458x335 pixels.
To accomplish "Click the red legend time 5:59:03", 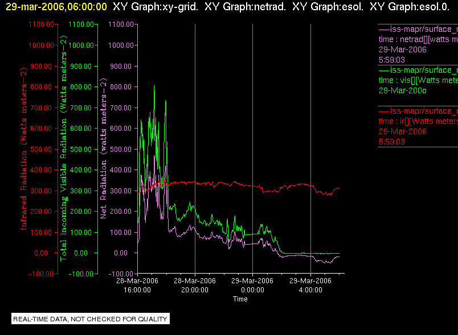I will pos(392,142).
